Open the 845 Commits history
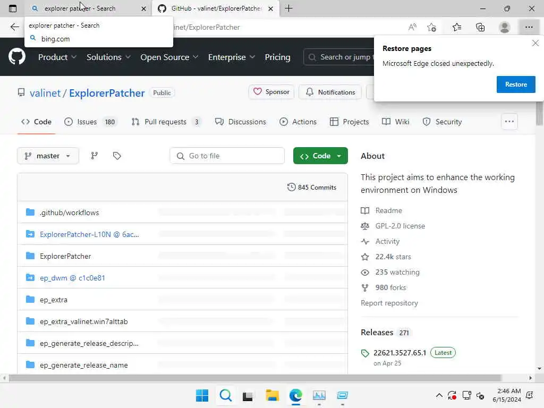Screen dimensions: 544x408 coord(311,188)
